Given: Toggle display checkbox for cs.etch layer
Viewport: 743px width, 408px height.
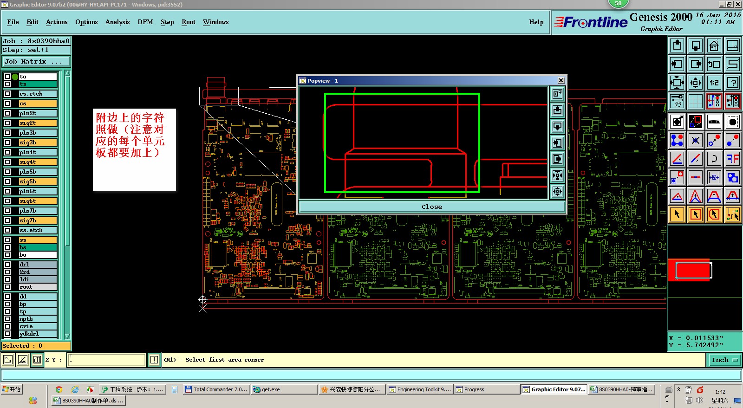Looking at the screenshot, I should point(7,94).
